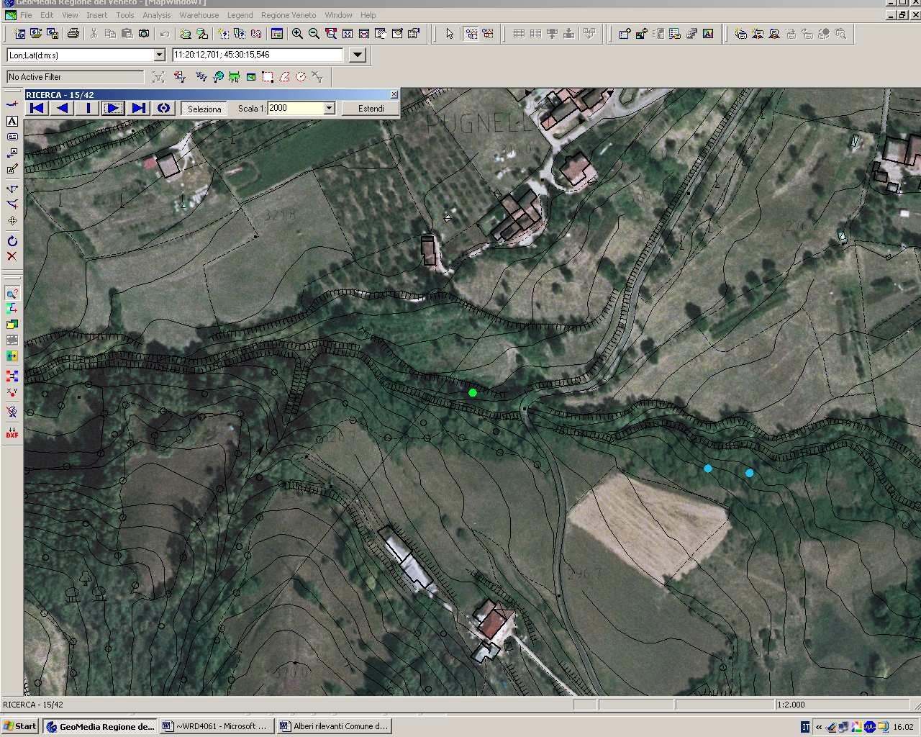
Task: Open the Legend menu
Action: [x=240, y=15]
